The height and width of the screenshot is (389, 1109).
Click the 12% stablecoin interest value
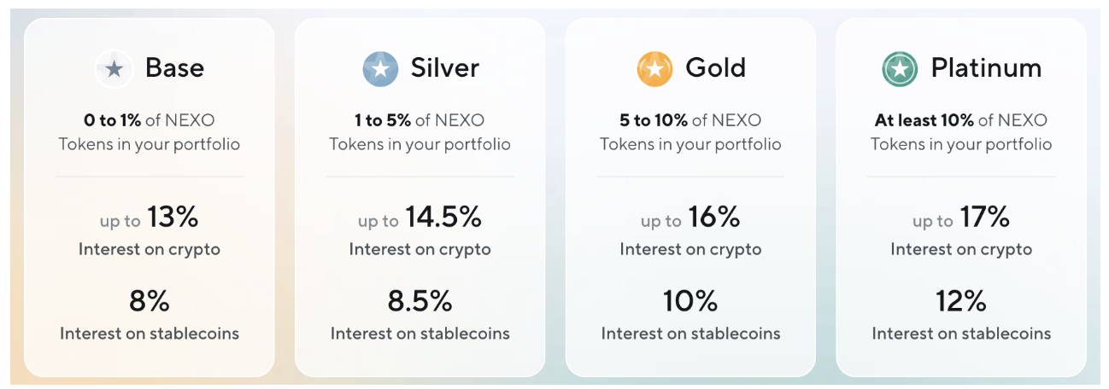point(961,301)
